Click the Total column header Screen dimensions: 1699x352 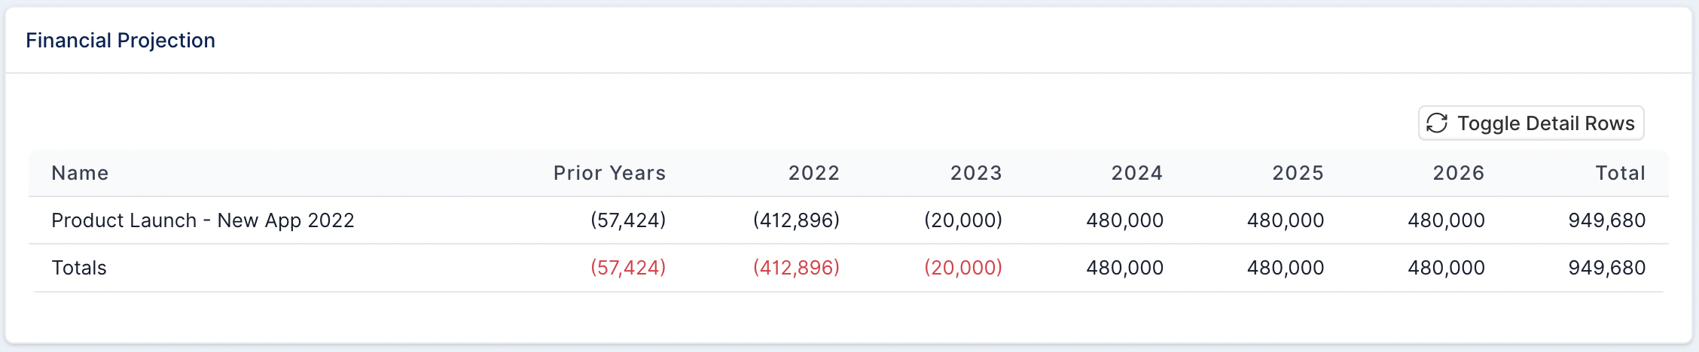(x=1620, y=173)
